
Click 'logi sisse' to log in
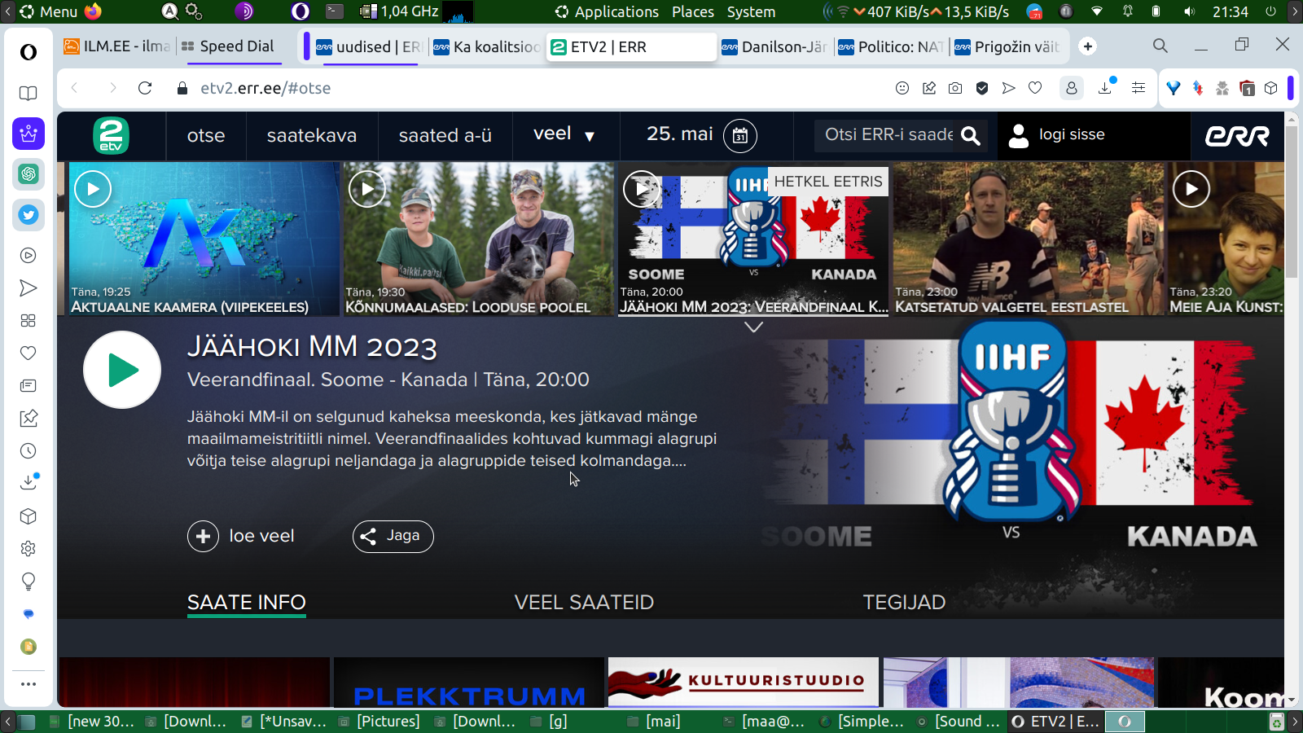coord(1056,135)
